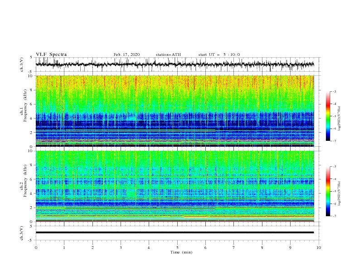Select ch.1 "Frequency (kHz)" axis label
Screen dimensions: 359x278
(x=25, y=105)
